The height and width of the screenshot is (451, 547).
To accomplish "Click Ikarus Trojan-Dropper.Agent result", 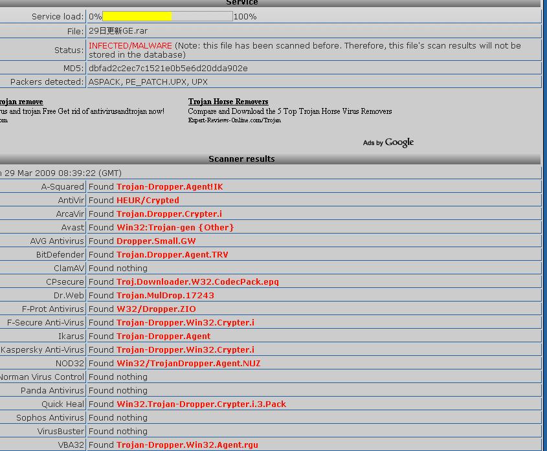I will (163, 336).
